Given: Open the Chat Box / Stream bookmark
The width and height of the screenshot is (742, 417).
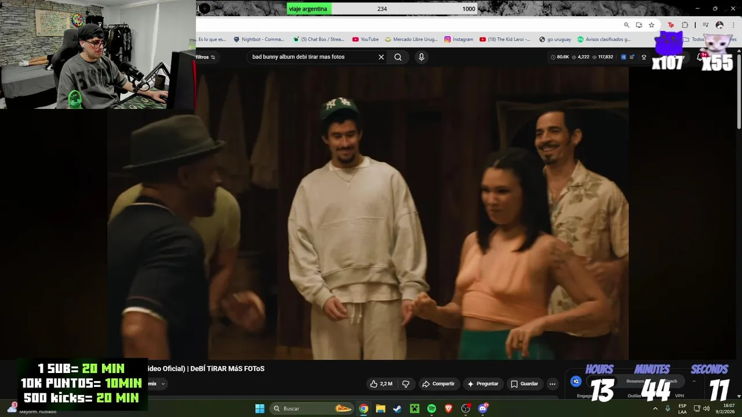Looking at the screenshot, I should click(319, 39).
